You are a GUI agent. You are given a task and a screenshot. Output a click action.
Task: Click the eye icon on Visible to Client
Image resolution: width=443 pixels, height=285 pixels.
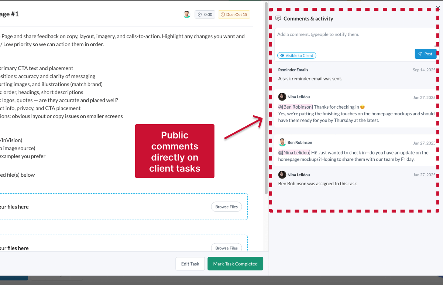[282, 55]
